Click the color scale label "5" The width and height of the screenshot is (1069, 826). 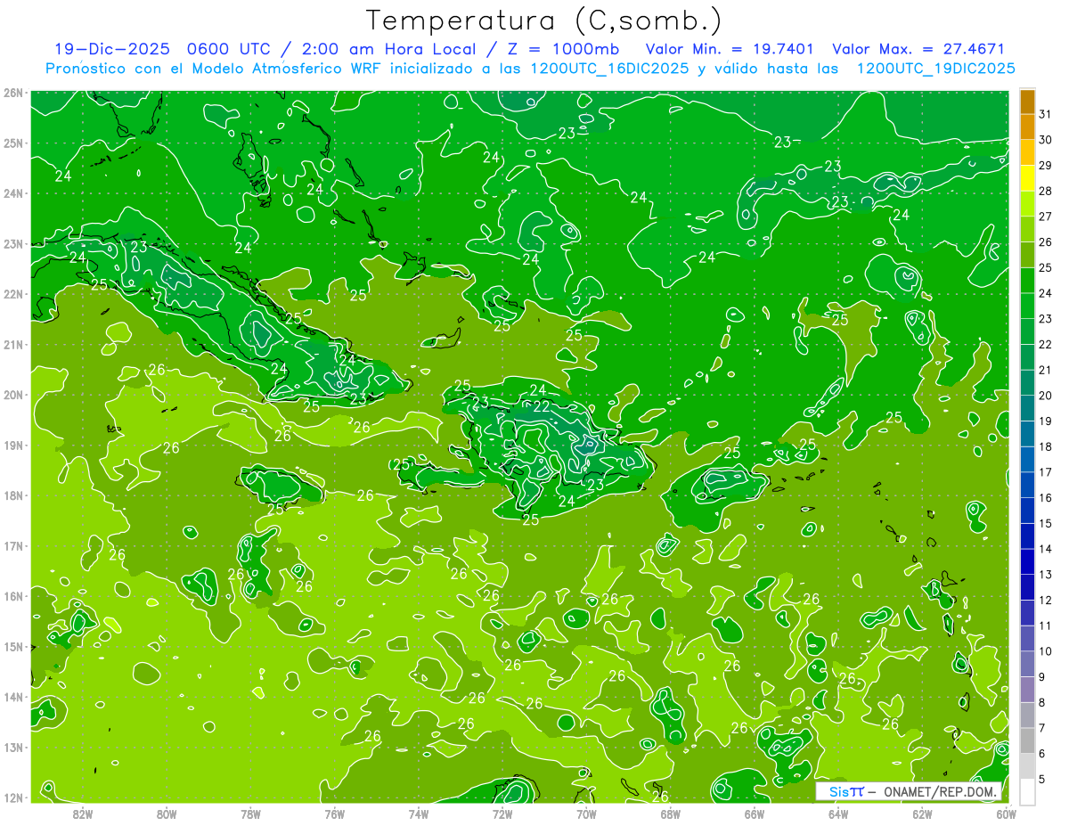(1042, 779)
